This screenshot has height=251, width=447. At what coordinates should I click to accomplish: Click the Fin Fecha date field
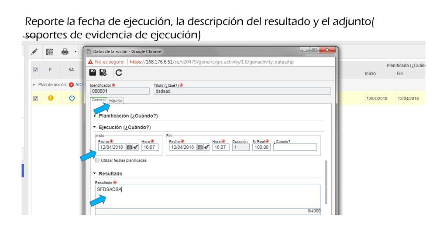point(183,147)
